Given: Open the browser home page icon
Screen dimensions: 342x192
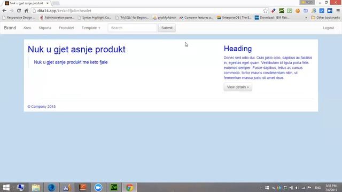Looking at the screenshot, I should click(26, 11).
